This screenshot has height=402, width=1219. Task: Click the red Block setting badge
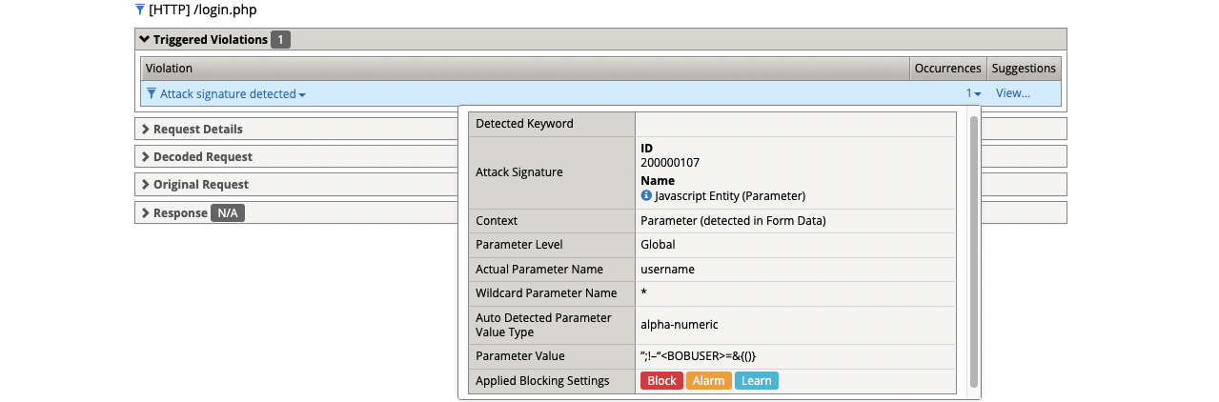[661, 381]
